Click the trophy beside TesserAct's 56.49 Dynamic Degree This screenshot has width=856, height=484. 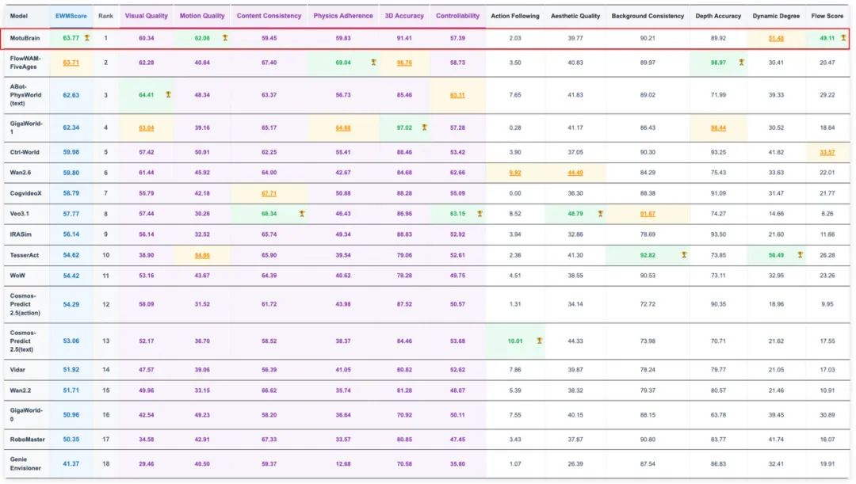801,255
